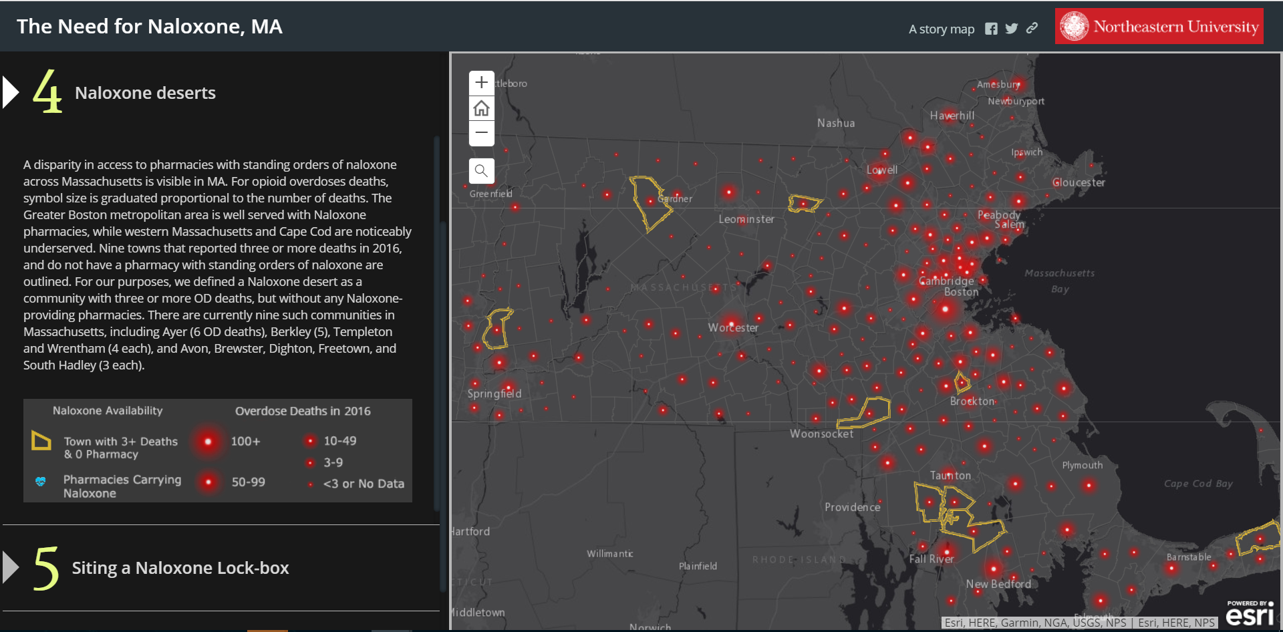The width and height of the screenshot is (1283, 632).
Task: Copy the story map link icon
Action: [x=1032, y=28]
